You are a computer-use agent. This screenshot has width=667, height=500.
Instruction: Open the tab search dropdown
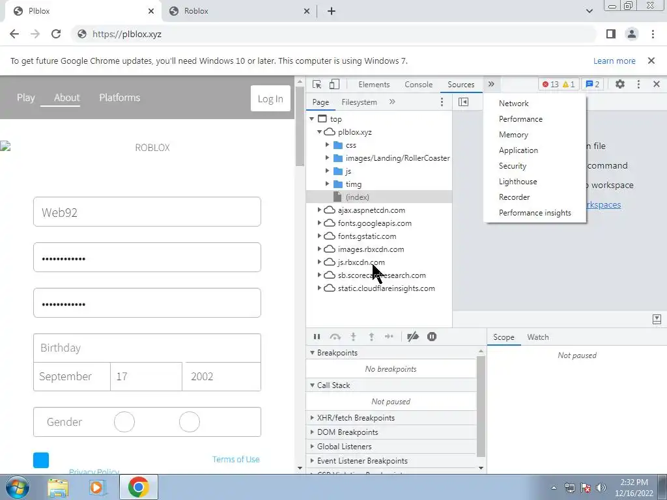(589, 11)
